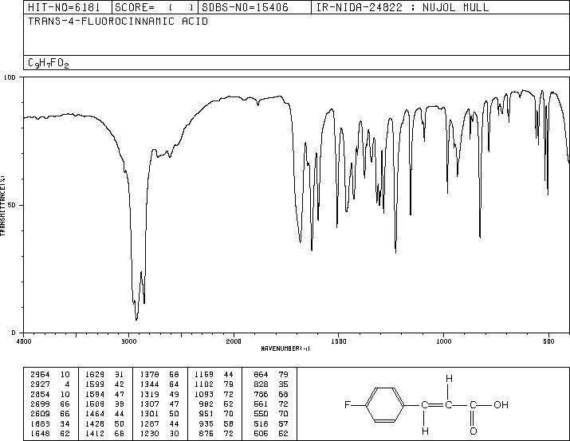Click the carbonyl O atom in structure
The width and height of the screenshot is (570, 441).
(x=473, y=431)
